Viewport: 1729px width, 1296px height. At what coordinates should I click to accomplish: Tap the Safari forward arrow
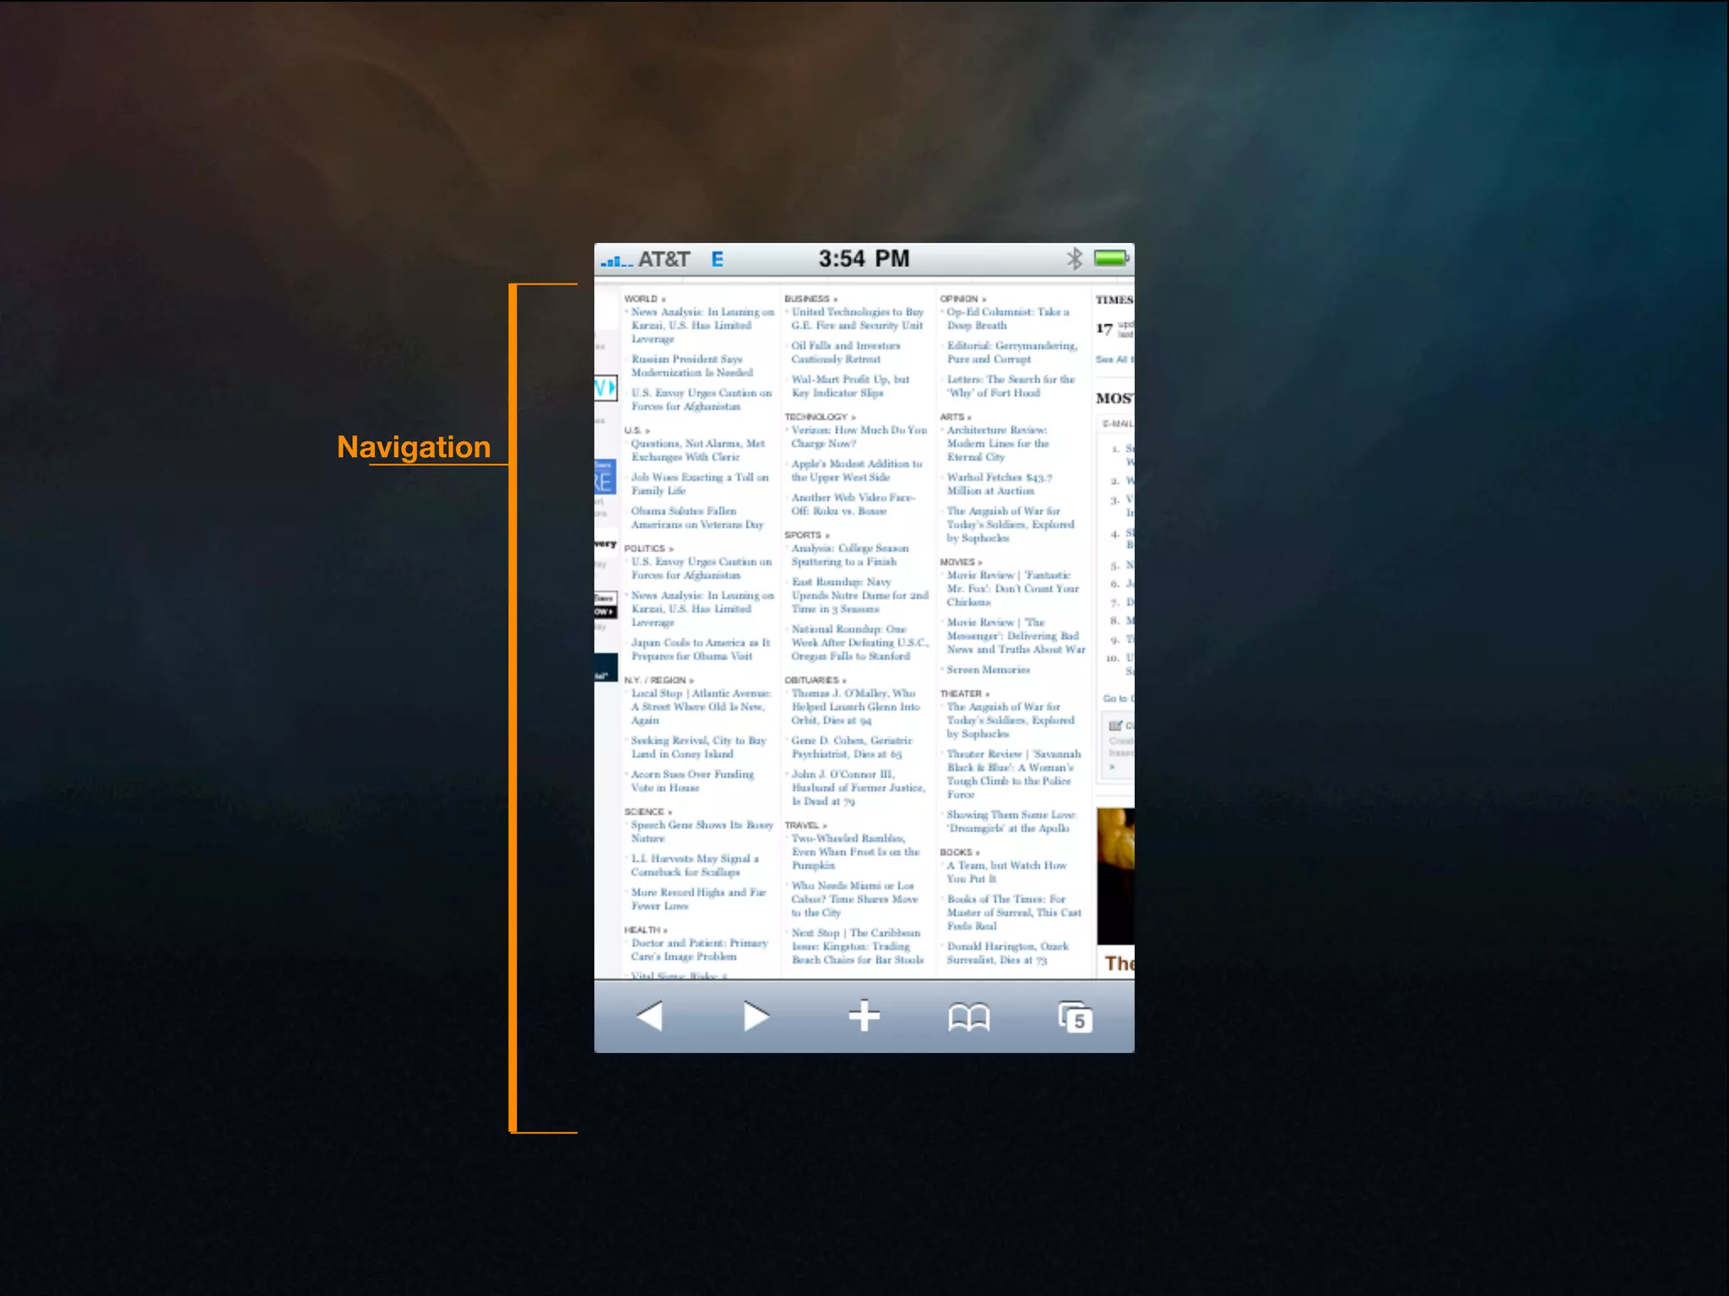[x=756, y=1016]
